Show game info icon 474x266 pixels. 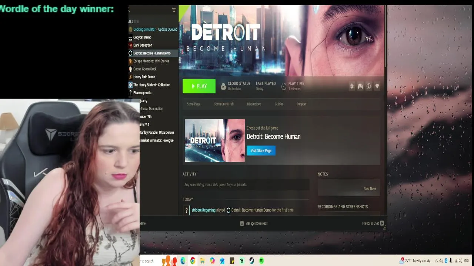click(x=369, y=86)
